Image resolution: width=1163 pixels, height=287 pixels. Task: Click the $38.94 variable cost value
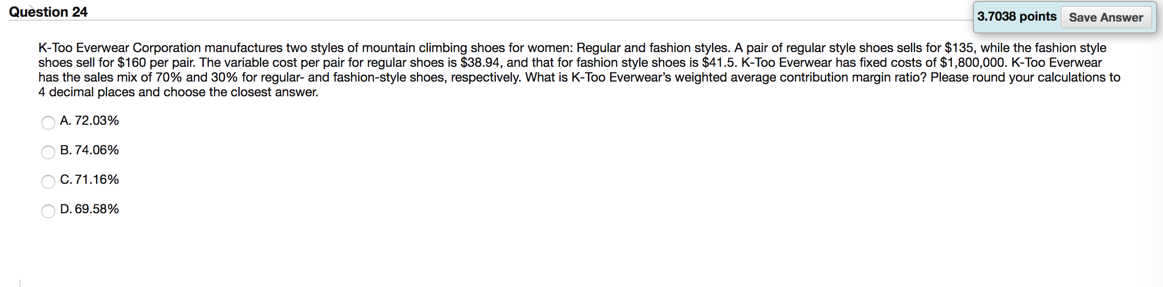(x=480, y=62)
